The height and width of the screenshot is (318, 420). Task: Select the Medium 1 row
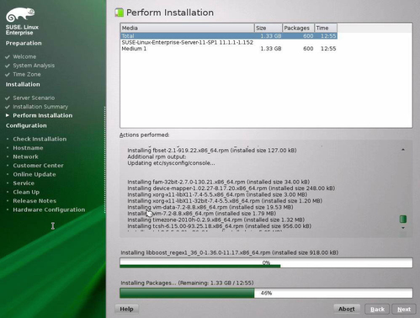[x=229, y=49]
